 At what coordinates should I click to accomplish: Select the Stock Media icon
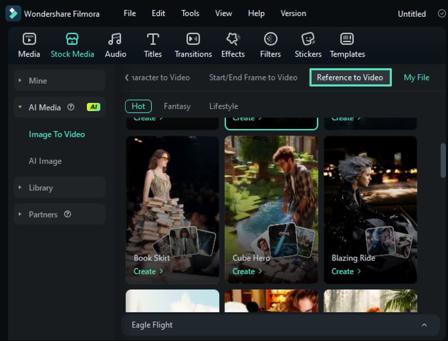(x=72, y=39)
